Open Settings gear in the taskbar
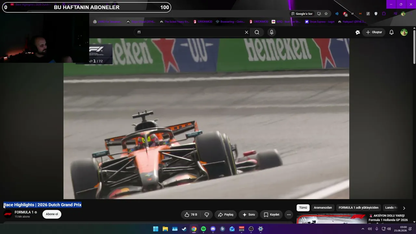This screenshot has width=416, height=234. point(260,229)
